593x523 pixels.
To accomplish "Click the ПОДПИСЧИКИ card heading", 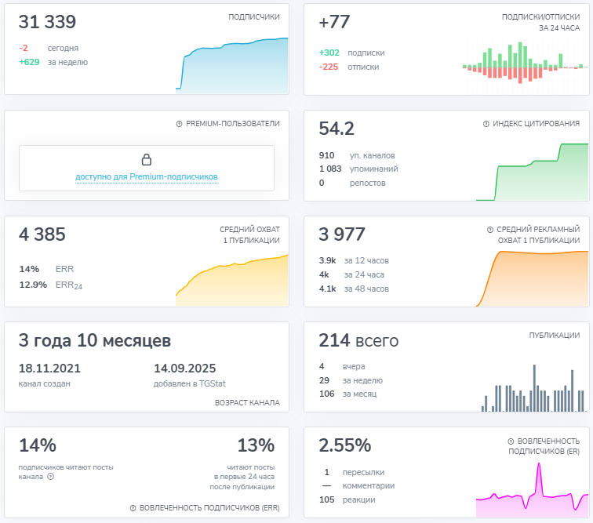I will (x=253, y=16).
